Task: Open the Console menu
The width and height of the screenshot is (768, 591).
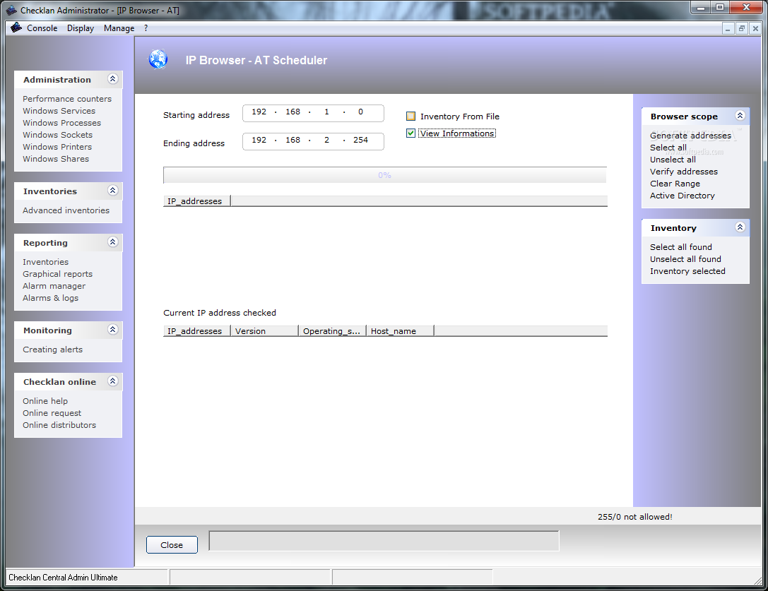Action: (x=42, y=28)
